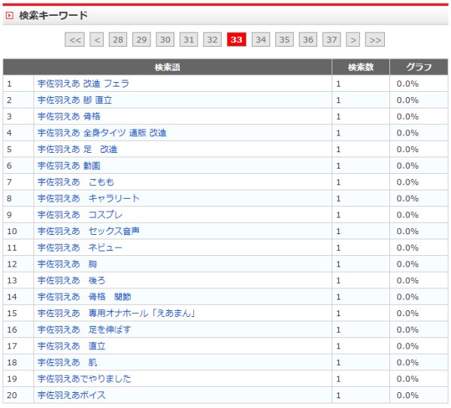This screenshot has height=408, width=451.
Task: Open row 17 keyword link '宇佐羽えあ 直立'
Action: [x=71, y=346]
